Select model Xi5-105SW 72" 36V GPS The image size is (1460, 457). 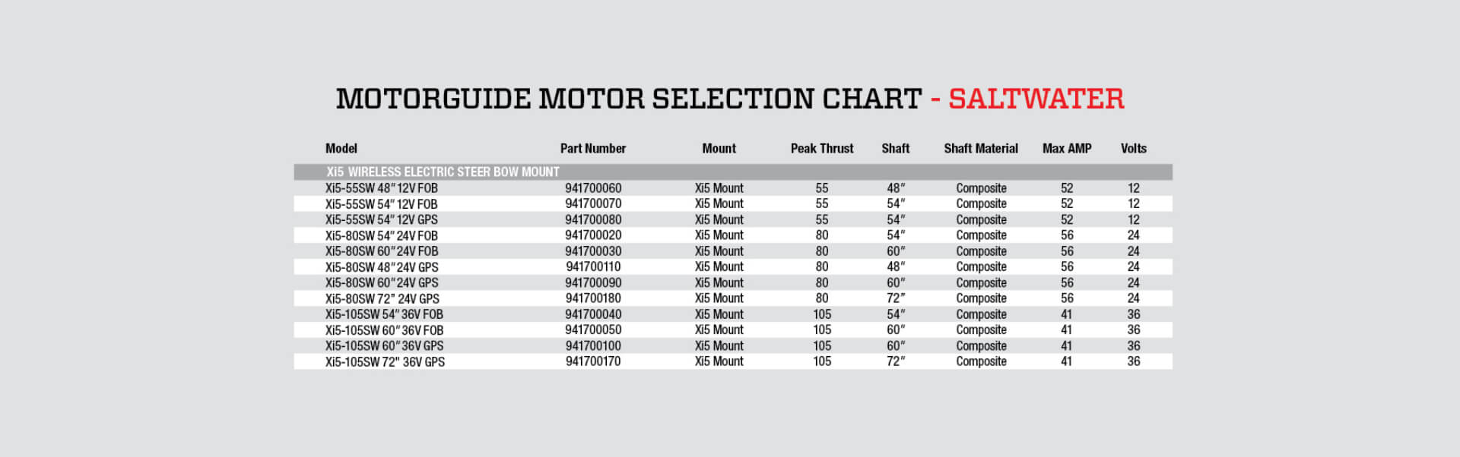385,361
